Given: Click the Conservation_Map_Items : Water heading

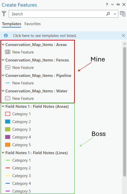Looking at the screenshot, I should pyautogui.click(x=36, y=91).
